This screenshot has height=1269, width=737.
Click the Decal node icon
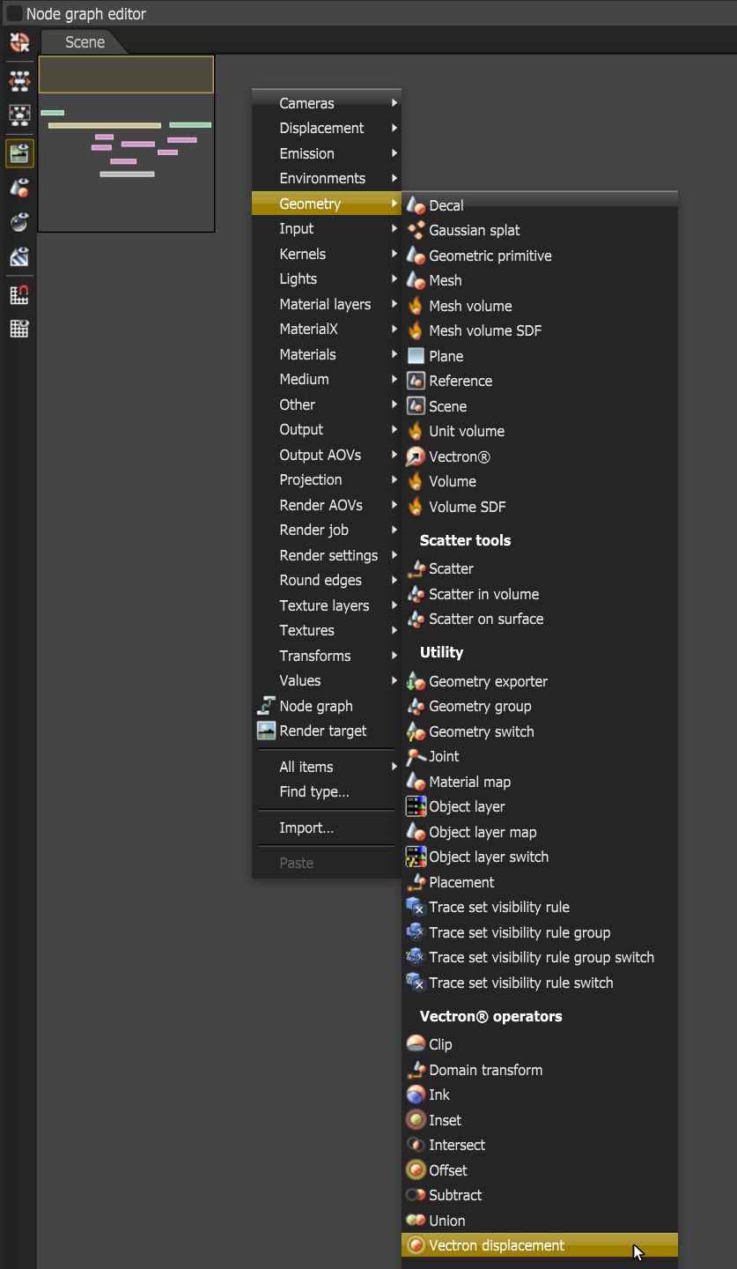pyautogui.click(x=416, y=204)
